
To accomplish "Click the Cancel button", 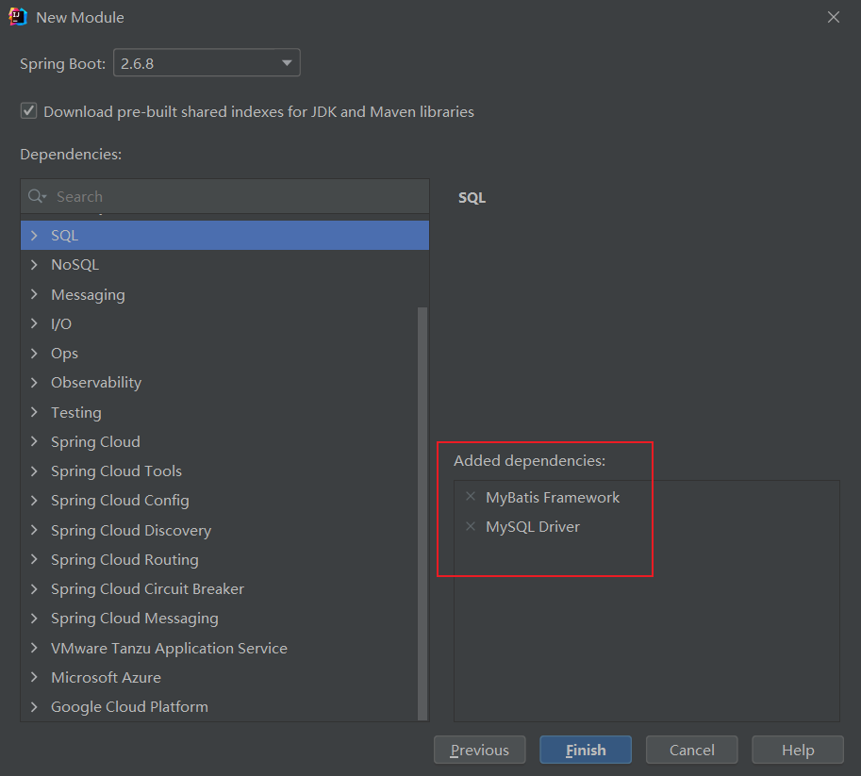I will (x=692, y=750).
